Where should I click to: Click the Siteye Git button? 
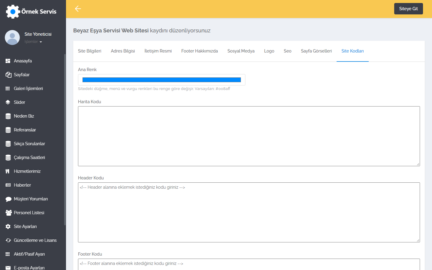409,9
